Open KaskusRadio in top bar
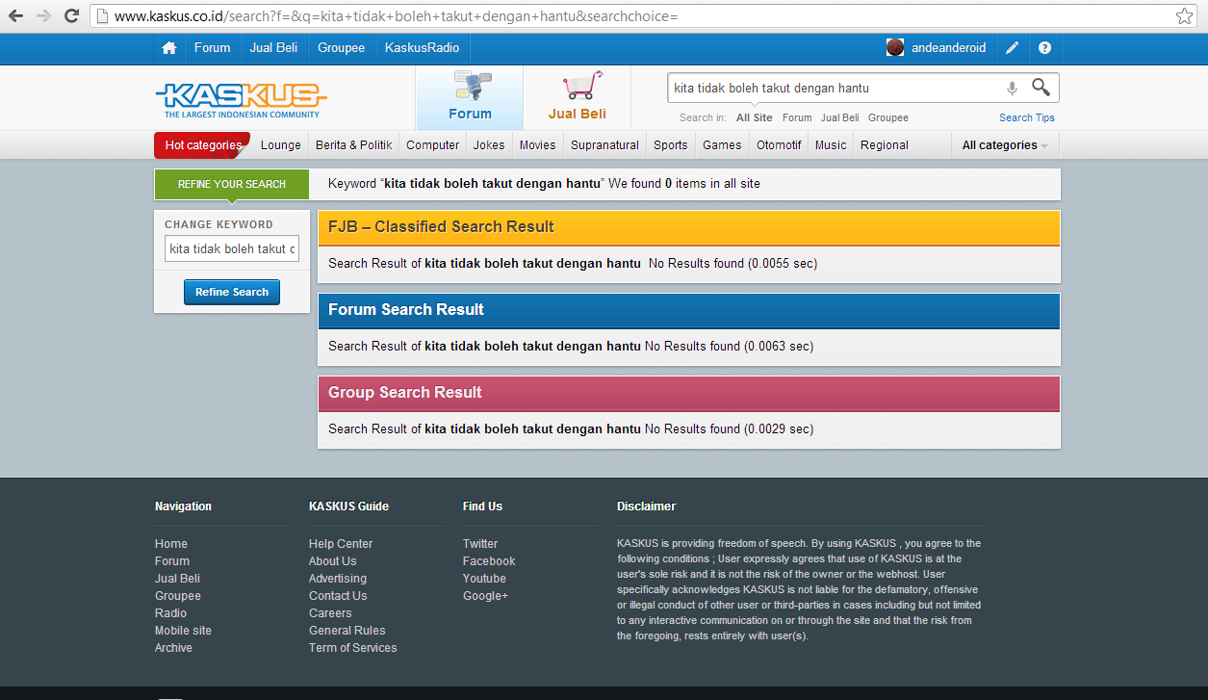 (422, 48)
